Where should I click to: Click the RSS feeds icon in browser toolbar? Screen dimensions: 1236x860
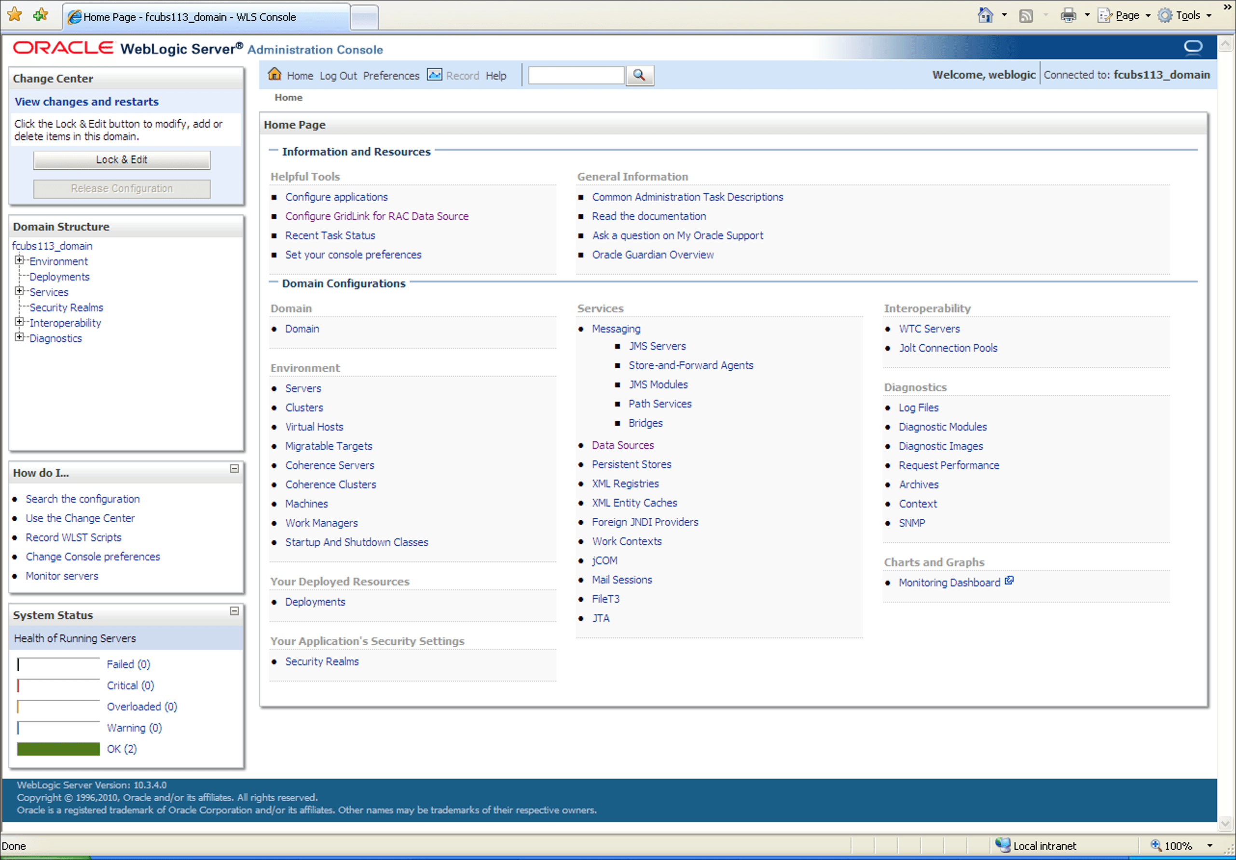[x=1026, y=15]
